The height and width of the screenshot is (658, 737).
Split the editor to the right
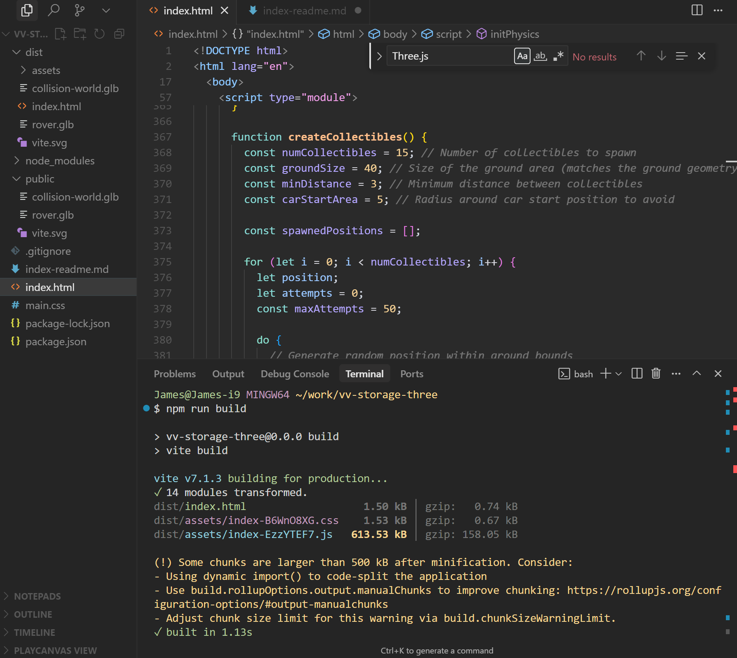(697, 10)
